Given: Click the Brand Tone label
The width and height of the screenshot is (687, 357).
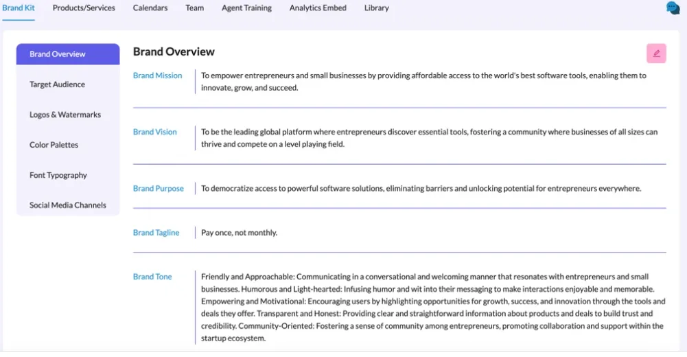Looking at the screenshot, I should pos(152,277).
